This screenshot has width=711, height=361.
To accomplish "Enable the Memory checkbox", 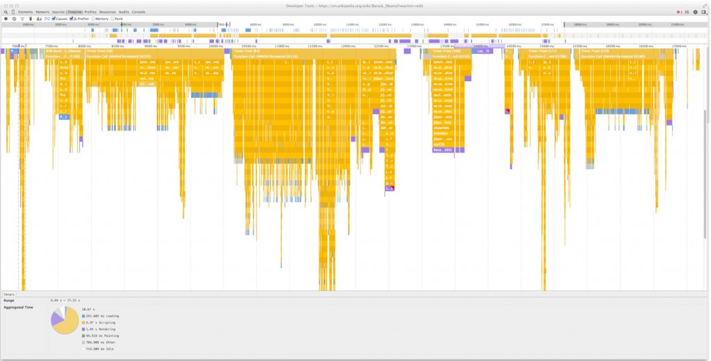I will tap(93, 19).
